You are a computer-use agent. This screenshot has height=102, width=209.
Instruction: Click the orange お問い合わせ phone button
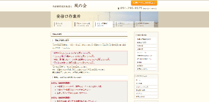click(x=144, y=3)
